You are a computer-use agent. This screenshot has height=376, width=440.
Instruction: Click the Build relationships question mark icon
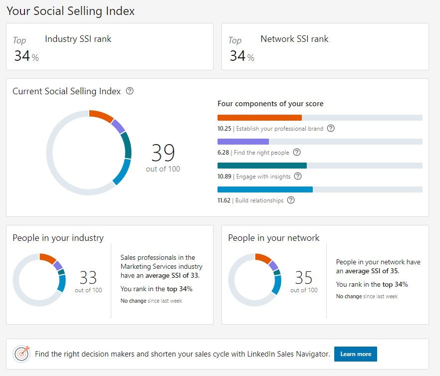pyautogui.click(x=291, y=200)
